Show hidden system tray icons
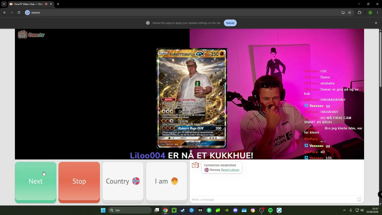The height and width of the screenshot is (215, 382). click(x=344, y=210)
